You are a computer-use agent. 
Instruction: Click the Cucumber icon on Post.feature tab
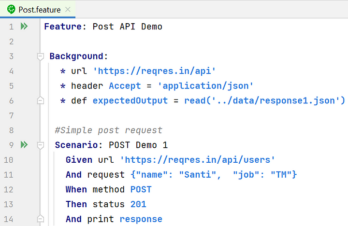tap(10, 9)
